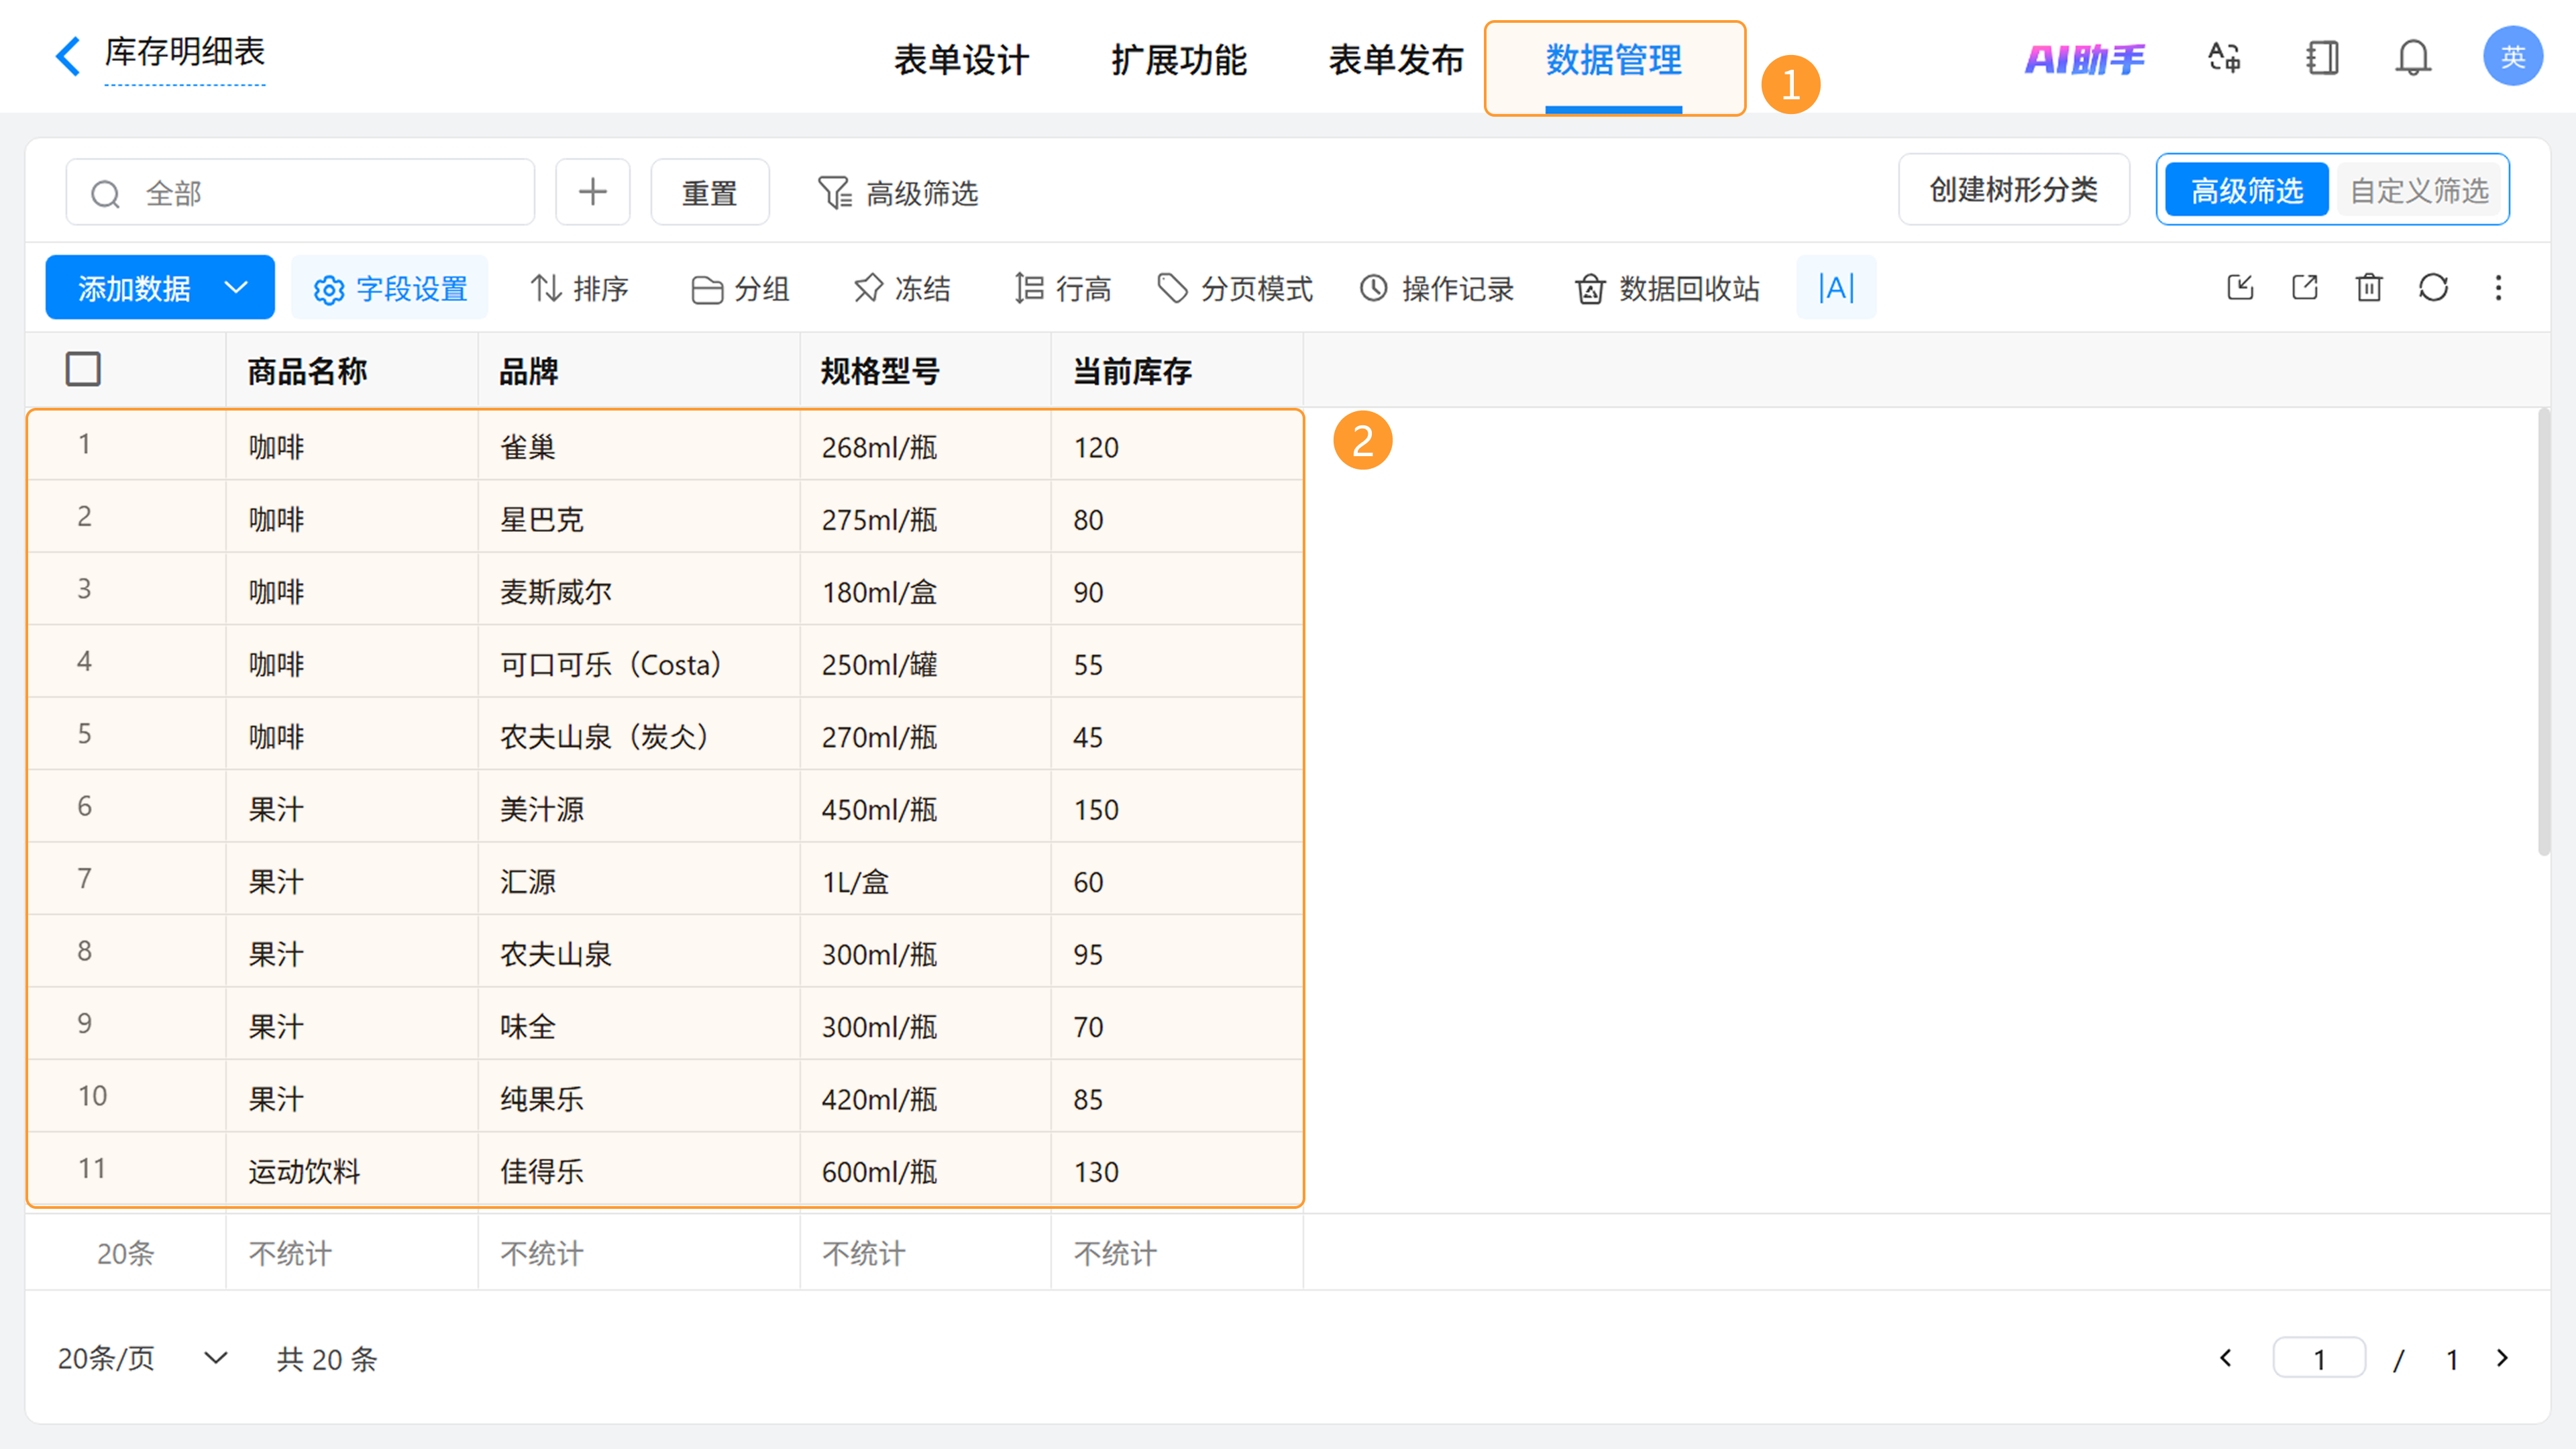Screen dimensions: 2576x1449
Task: Switch to 自定义筛选 filter mode
Action: click(x=2418, y=190)
